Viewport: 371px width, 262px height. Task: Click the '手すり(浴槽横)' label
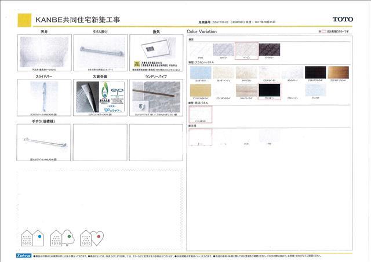[43, 121]
